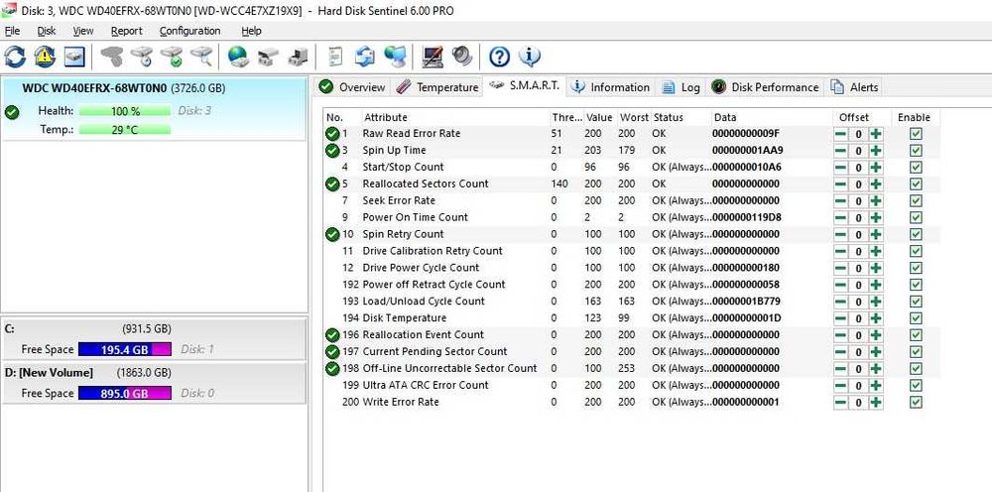Image resolution: width=992 pixels, height=492 pixels.
Task: Open the File menu
Action: click(12, 31)
